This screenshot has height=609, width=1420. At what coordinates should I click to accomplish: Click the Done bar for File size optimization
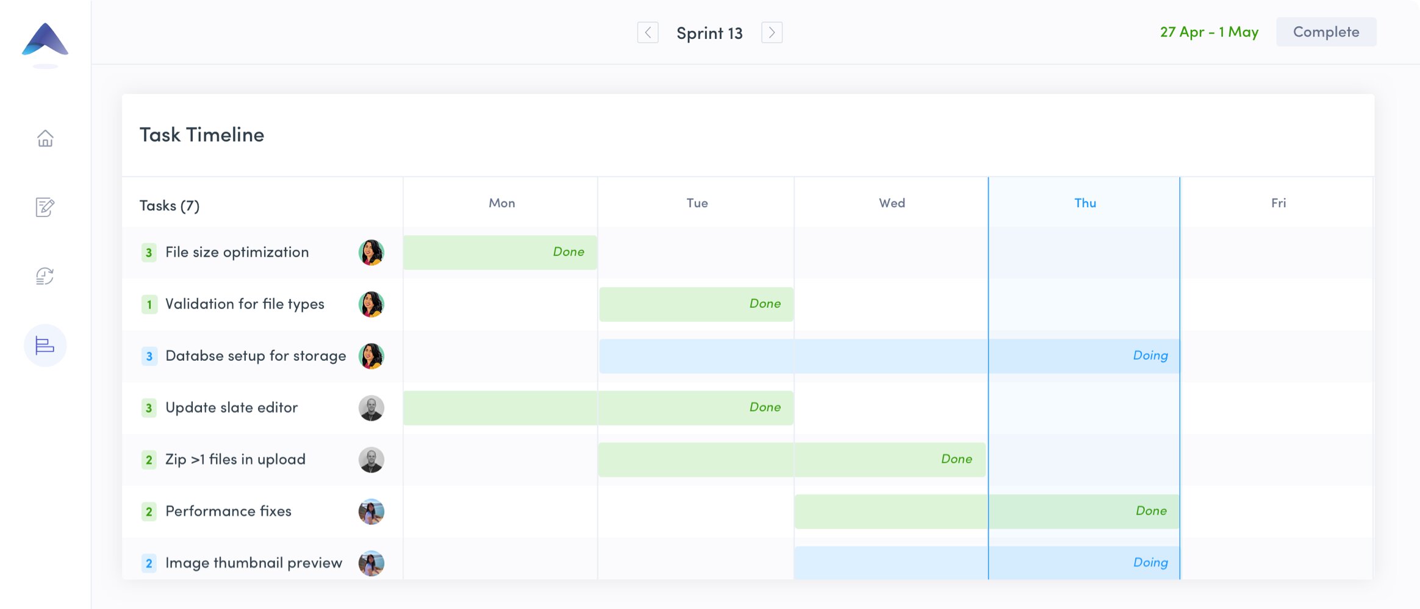click(500, 252)
